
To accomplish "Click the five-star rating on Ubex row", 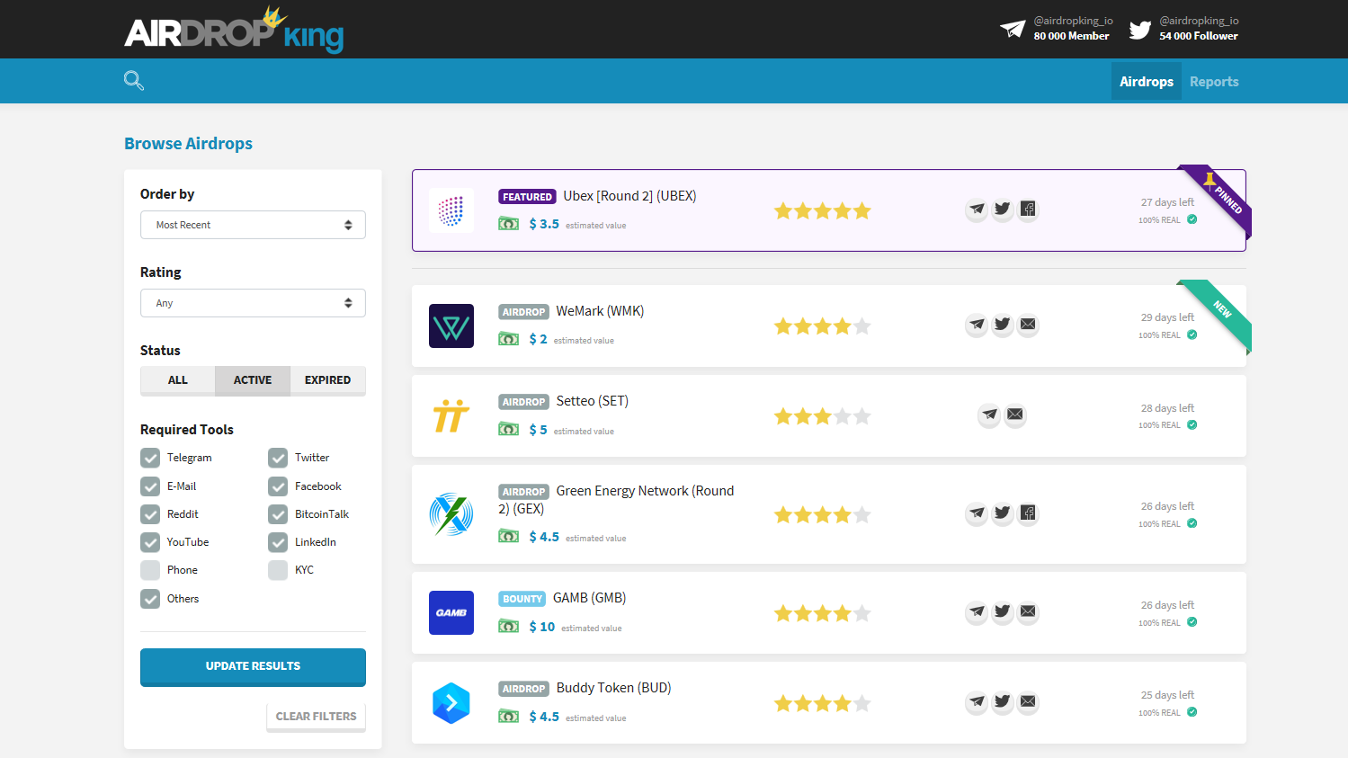I will tap(823, 210).
